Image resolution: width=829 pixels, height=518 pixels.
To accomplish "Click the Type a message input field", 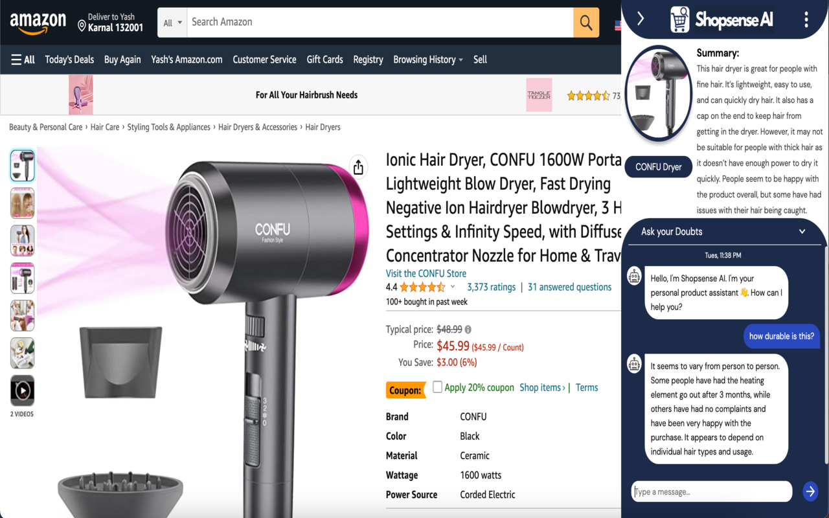I will point(711,491).
